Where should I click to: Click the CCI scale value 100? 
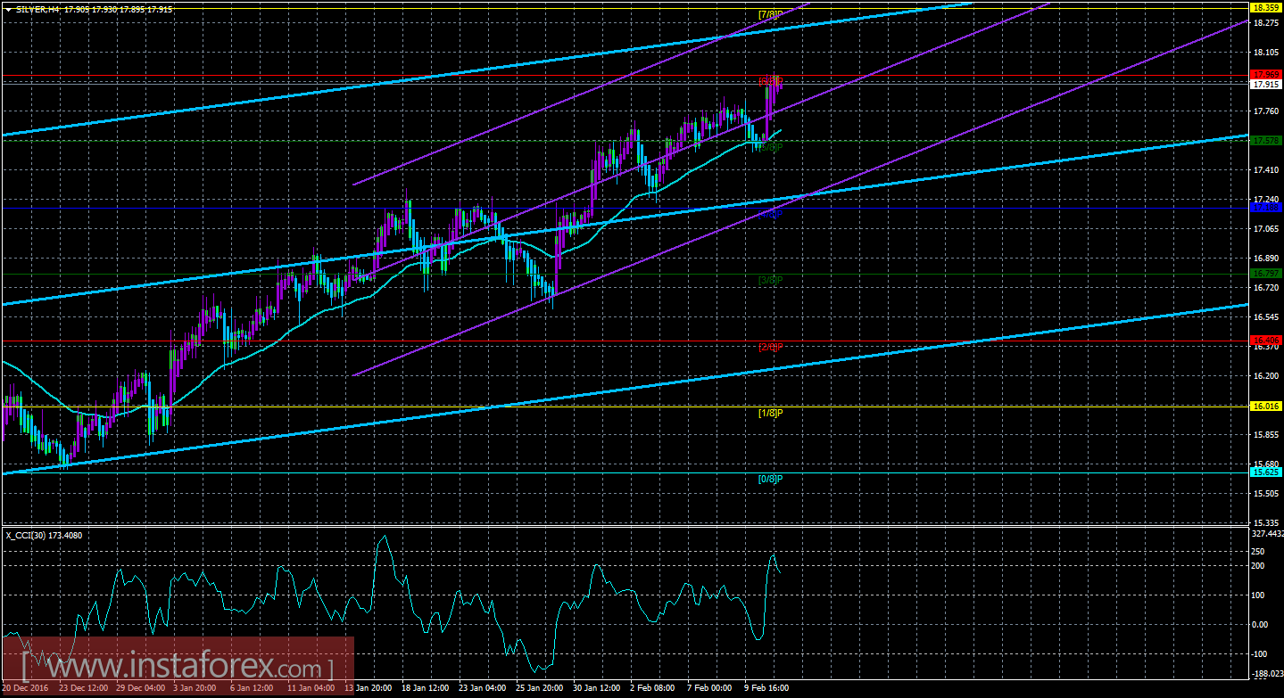(1259, 595)
